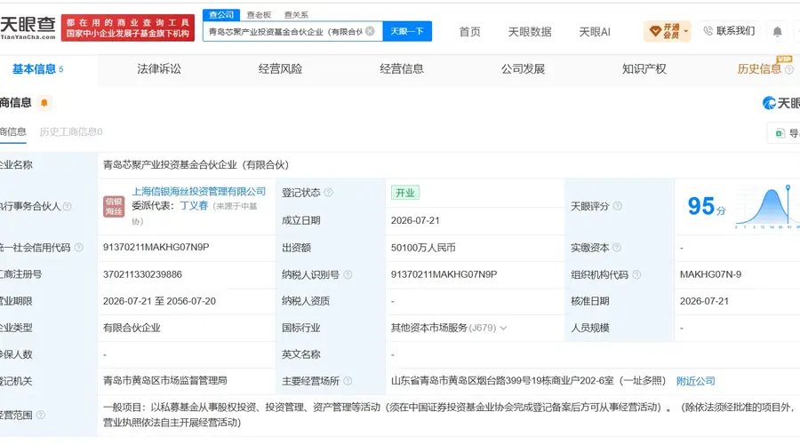The width and height of the screenshot is (800, 444).
Task: Click the 有限合伙企业 type value
Action: click(x=132, y=328)
